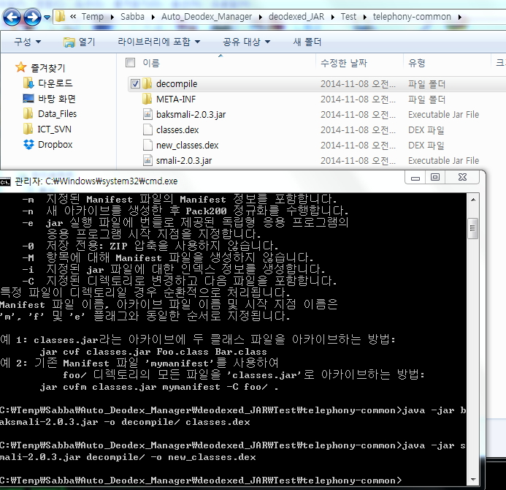
Task: Select baksmali-2.0.3.jar file name
Action: point(191,114)
